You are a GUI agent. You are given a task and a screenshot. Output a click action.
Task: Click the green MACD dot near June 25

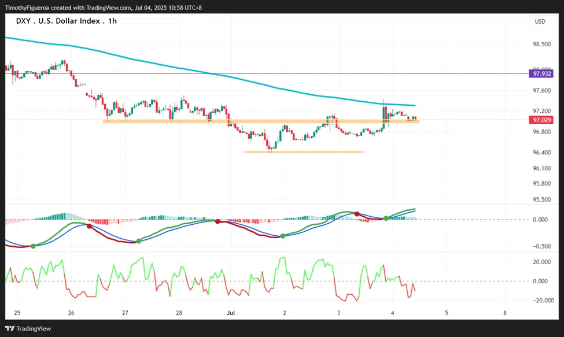tap(33, 246)
